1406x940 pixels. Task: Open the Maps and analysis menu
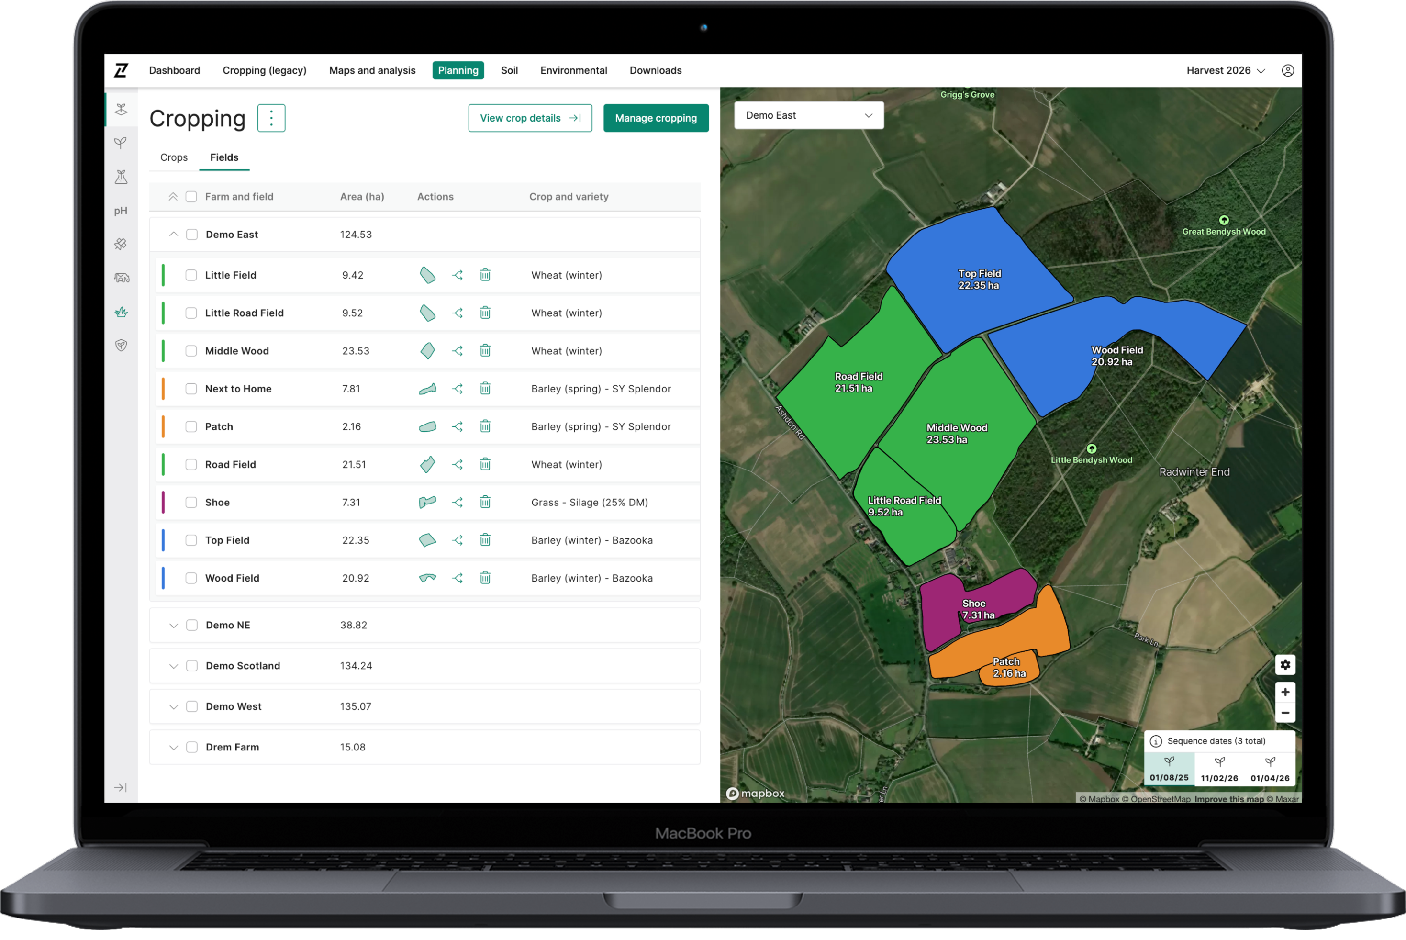[x=372, y=70]
